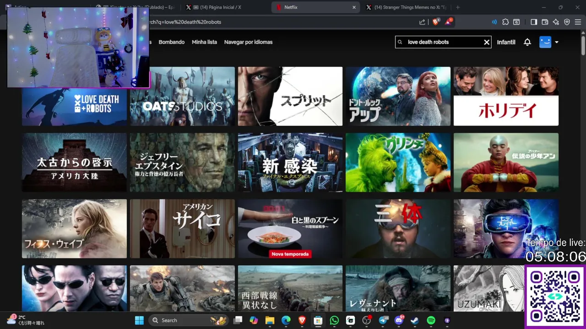This screenshot has width=586, height=329.
Task: Open the weather widget showing 2°C
Action: tap(25, 320)
